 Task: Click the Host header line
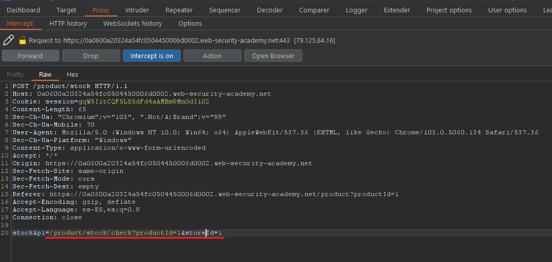pyautogui.click(x=141, y=94)
